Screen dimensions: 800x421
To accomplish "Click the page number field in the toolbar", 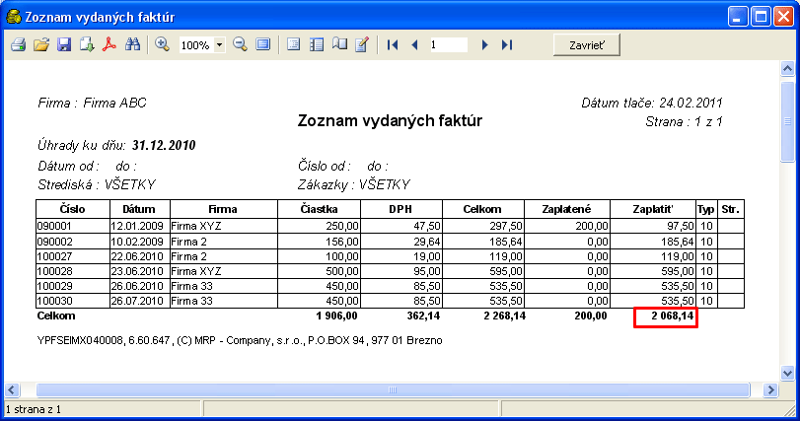I will click(x=448, y=44).
